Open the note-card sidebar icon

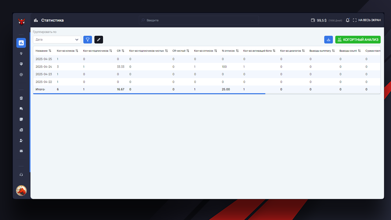(21, 119)
